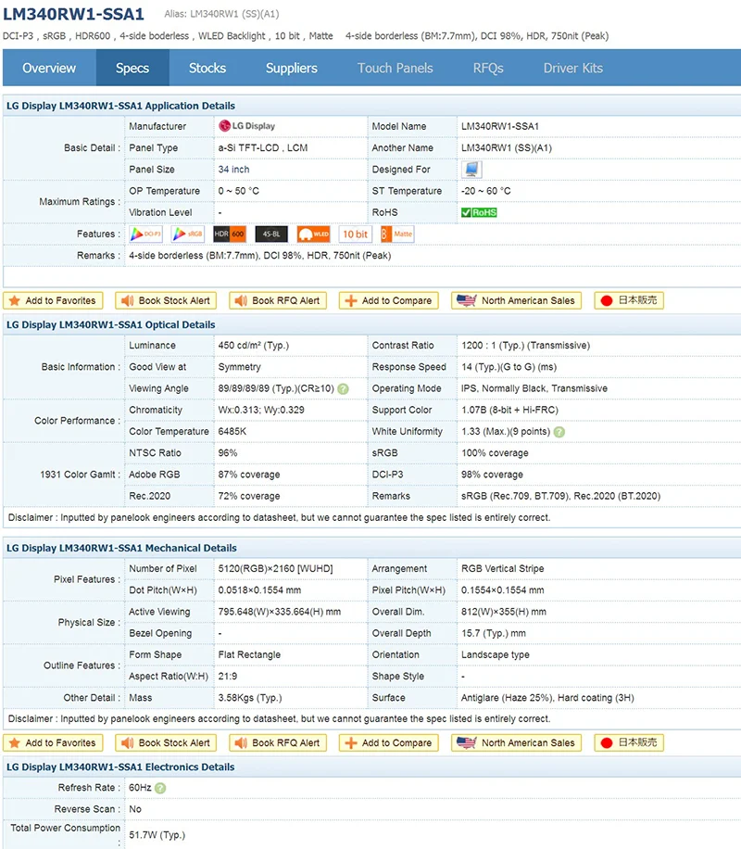The height and width of the screenshot is (849, 741).
Task: Click the LM340RW1-SSA1 page title
Action: [x=73, y=14]
